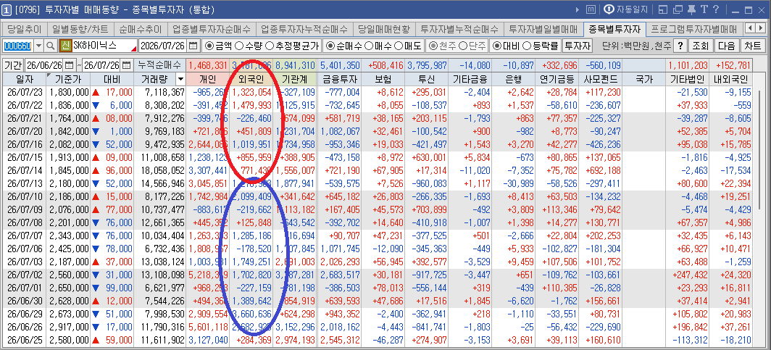Open the 자동일지 auto-journal icon
Image resolution: width=771 pixels, height=350 pixels.
coord(609,9)
